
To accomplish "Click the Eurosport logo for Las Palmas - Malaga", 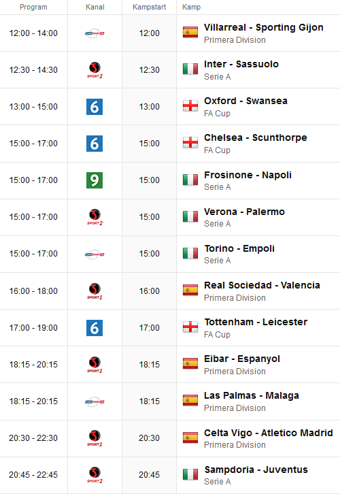I will click(95, 401).
